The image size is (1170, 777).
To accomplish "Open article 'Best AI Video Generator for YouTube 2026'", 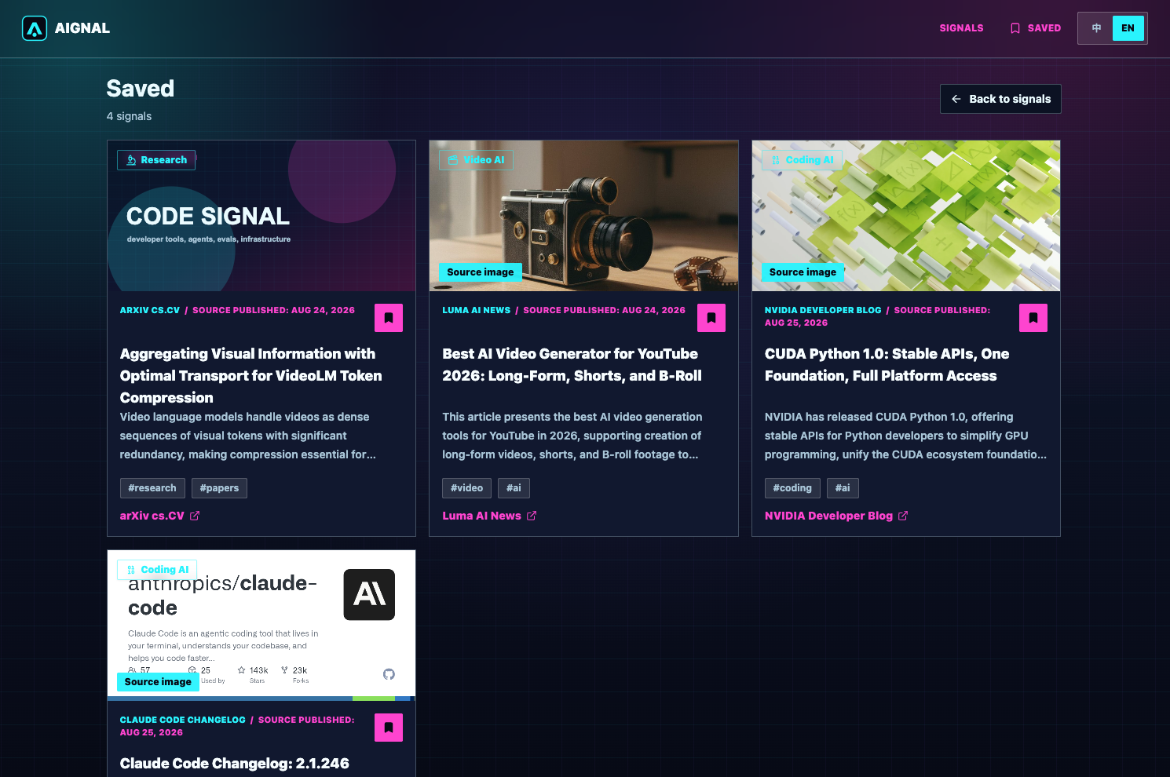I will point(572,365).
